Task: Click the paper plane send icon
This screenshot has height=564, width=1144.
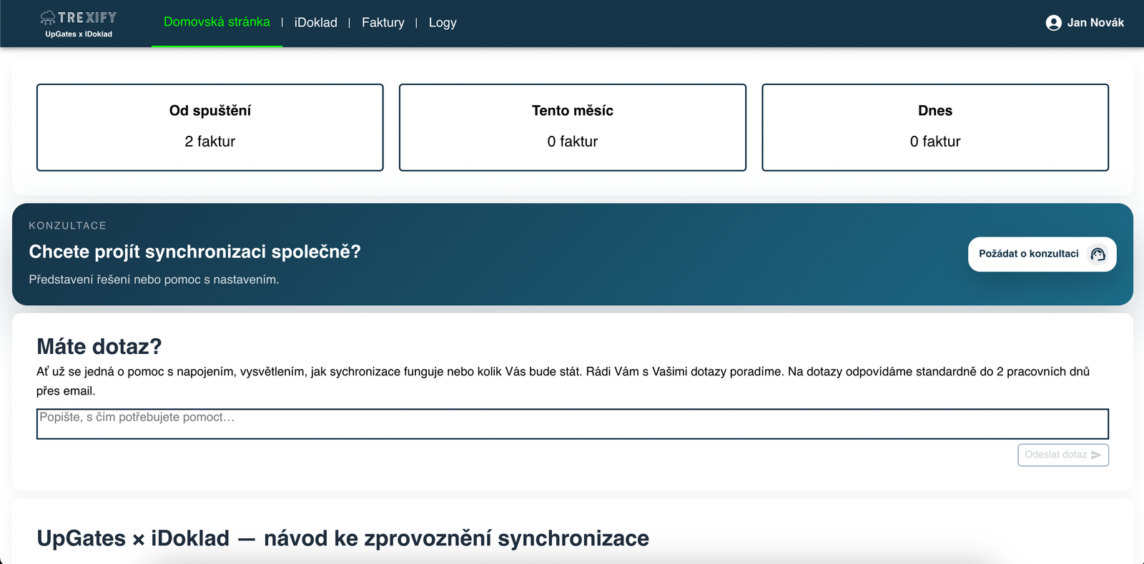Action: click(x=1096, y=455)
